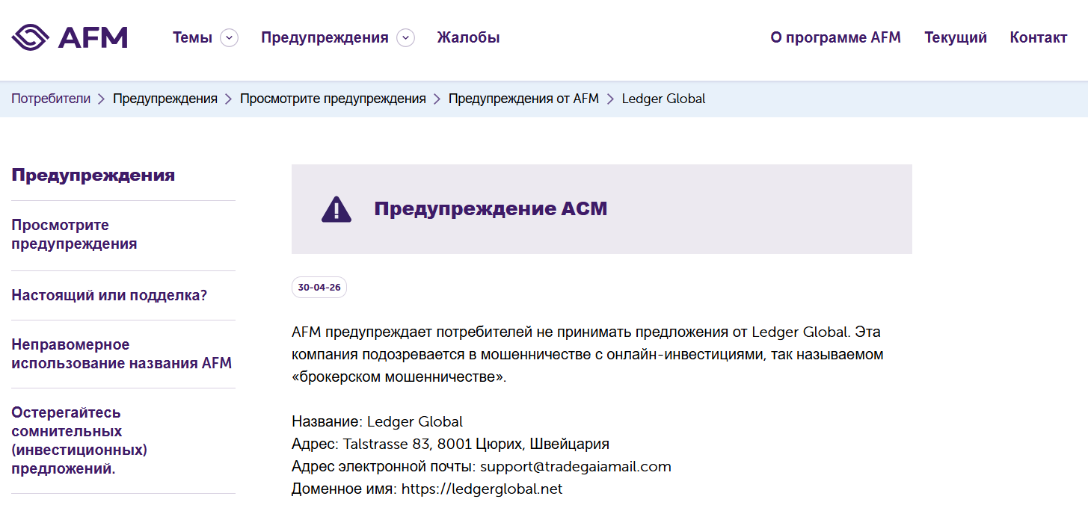Image resolution: width=1088 pixels, height=505 pixels.
Task: Click the Название: Ledger Global line
Action: tap(378, 421)
